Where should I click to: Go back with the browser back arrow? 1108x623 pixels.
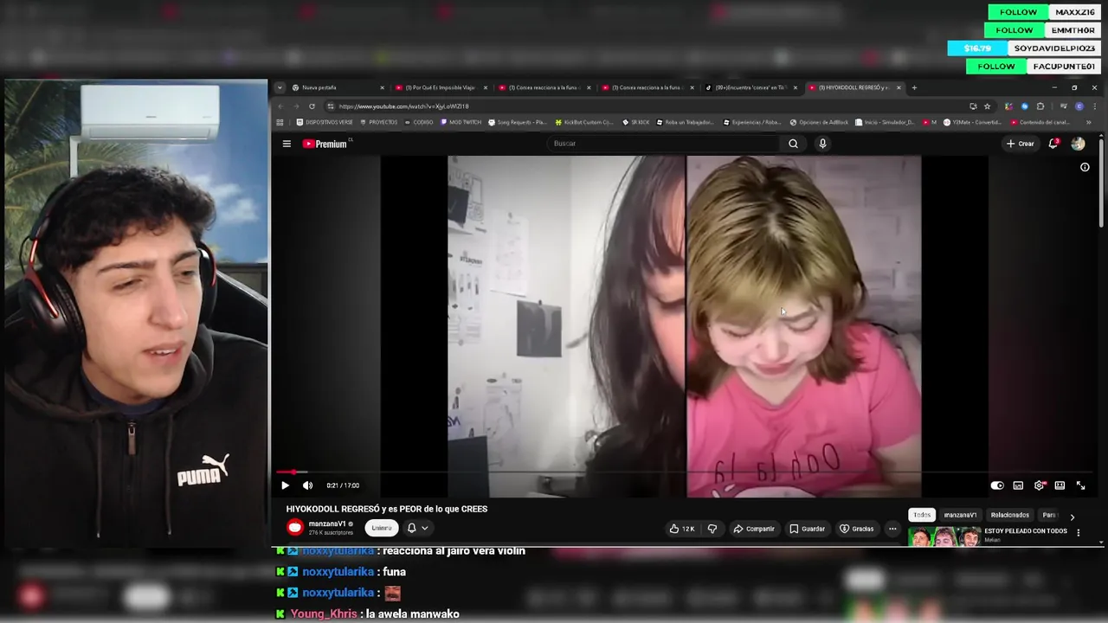[x=280, y=106]
